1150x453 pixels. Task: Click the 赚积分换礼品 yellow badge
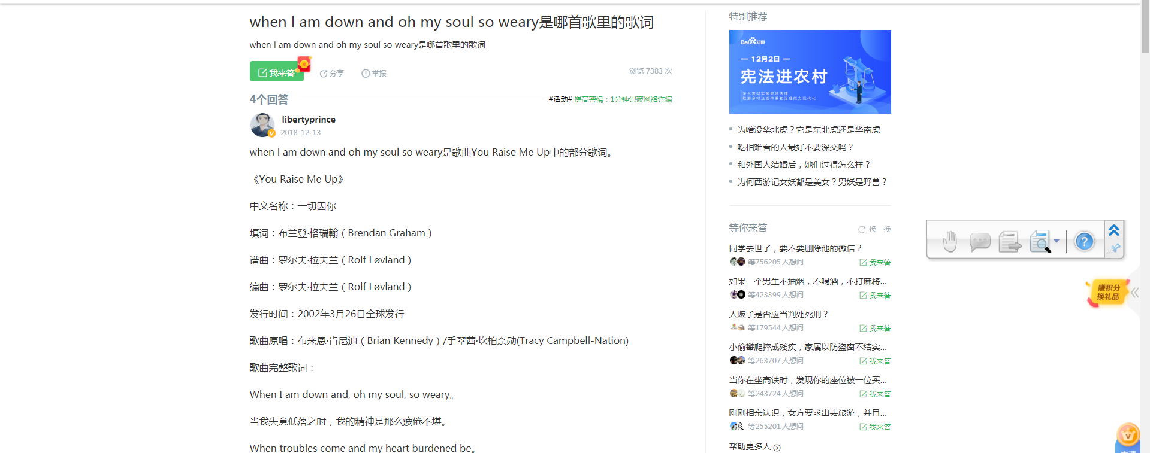pyautogui.click(x=1108, y=293)
